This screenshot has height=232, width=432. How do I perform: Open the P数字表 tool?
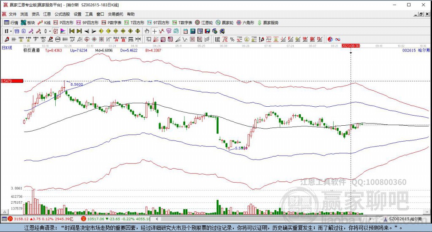(x=111, y=23)
